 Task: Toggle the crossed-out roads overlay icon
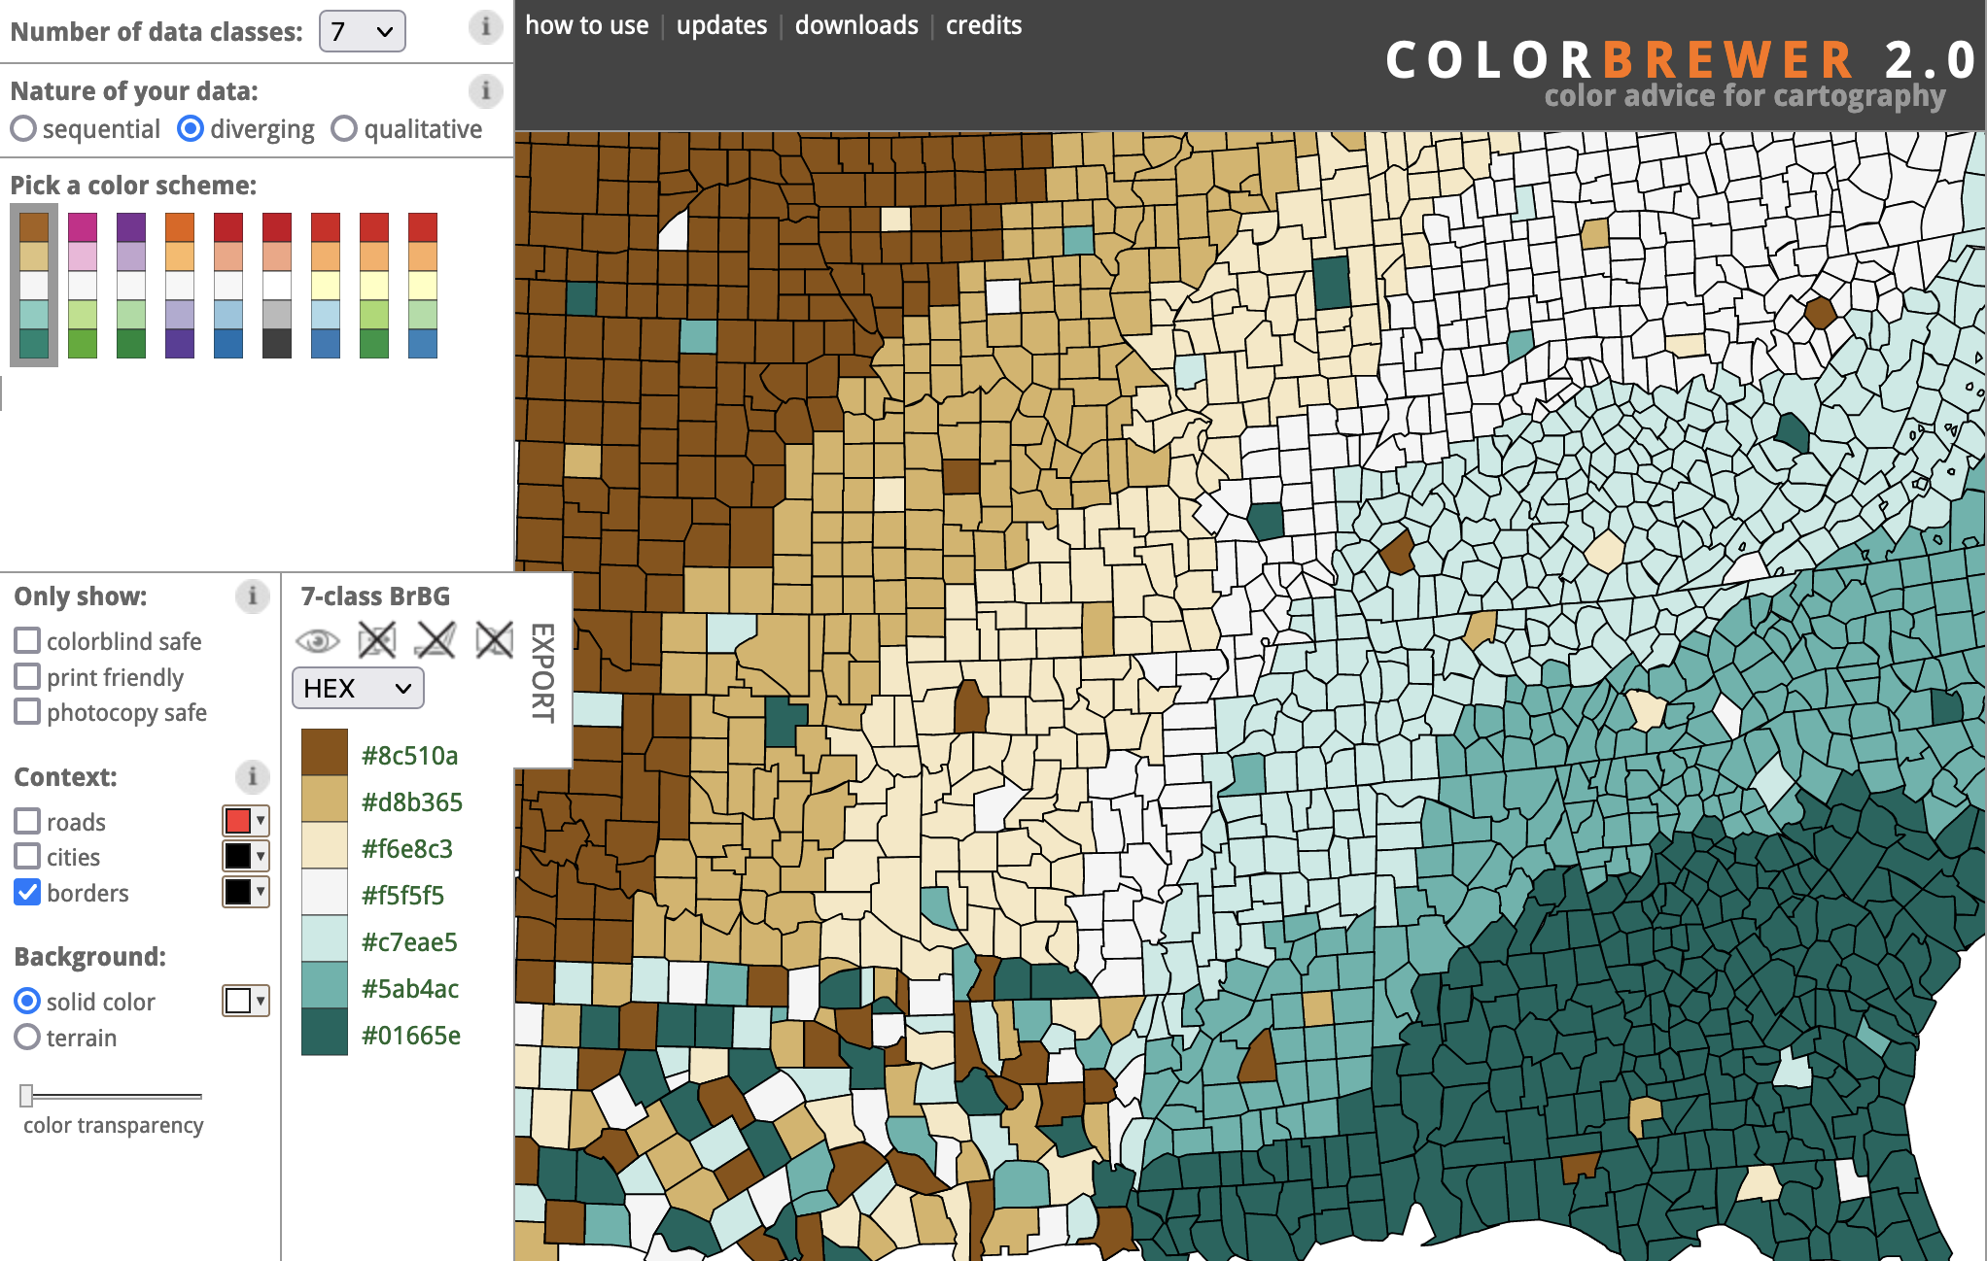[x=377, y=639]
